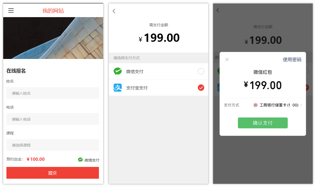Click the 我的网站 site title
The image size is (316, 187).
click(53, 11)
